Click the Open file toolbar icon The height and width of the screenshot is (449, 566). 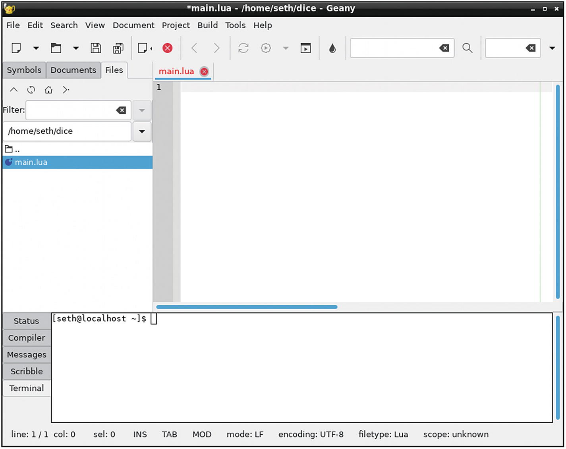[56, 48]
